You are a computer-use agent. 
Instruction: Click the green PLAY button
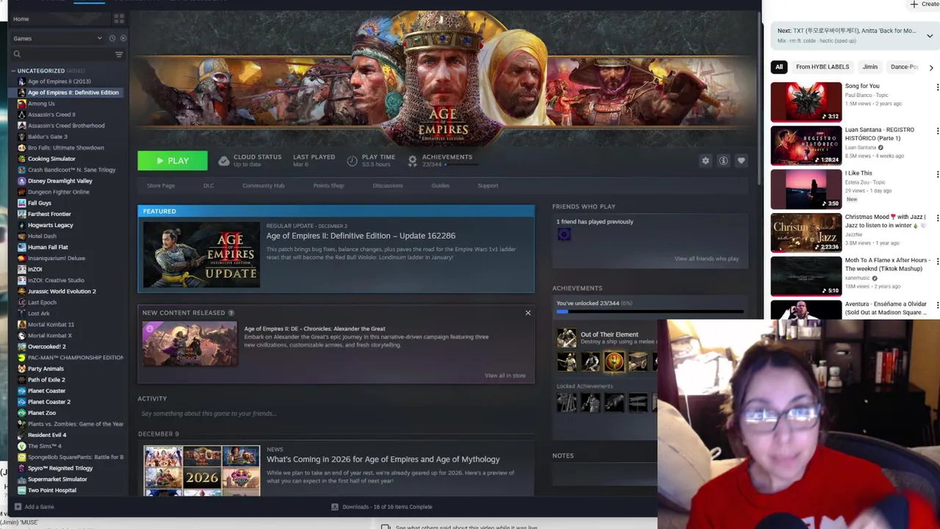coord(173,160)
